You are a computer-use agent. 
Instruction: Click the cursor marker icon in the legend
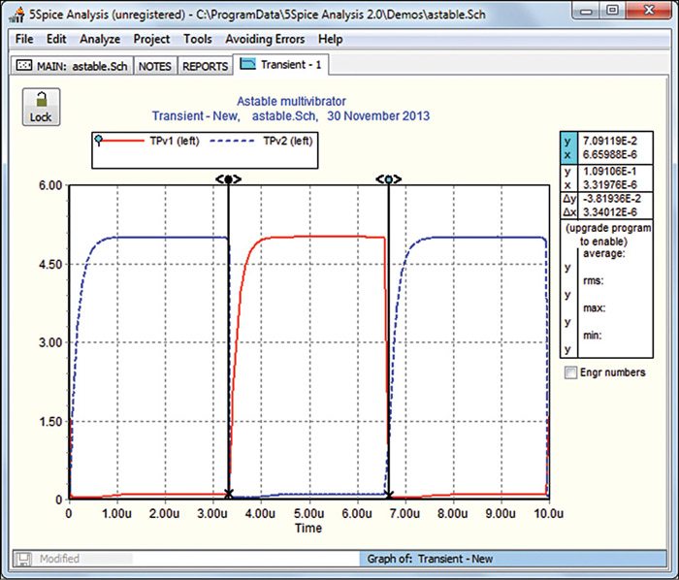point(99,141)
